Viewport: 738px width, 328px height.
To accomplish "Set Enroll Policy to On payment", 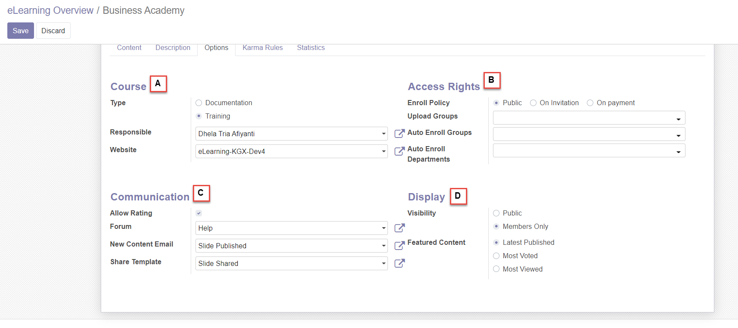I will click(590, 103).
